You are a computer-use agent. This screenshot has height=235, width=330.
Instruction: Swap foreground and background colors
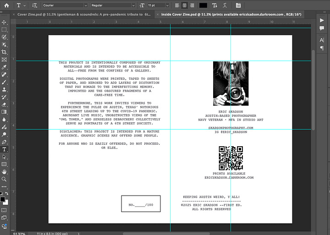coord(7,193)
